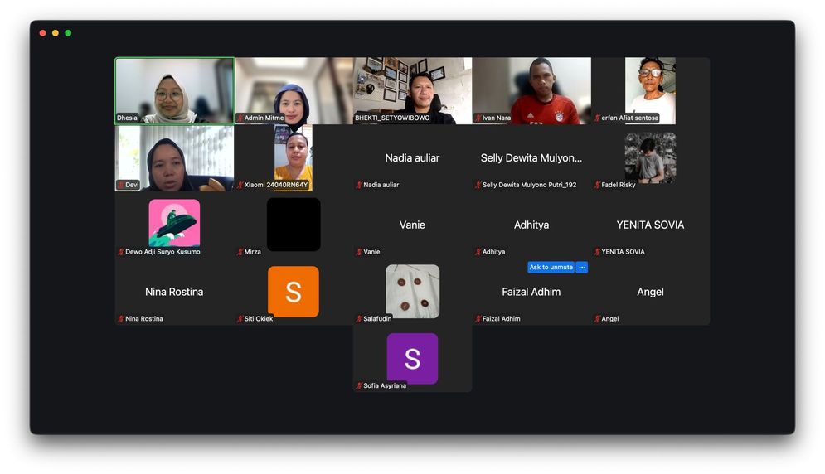
Task: Click the muted mic icon by Angel
Action: pyautogui.click(x=597, y=319)
